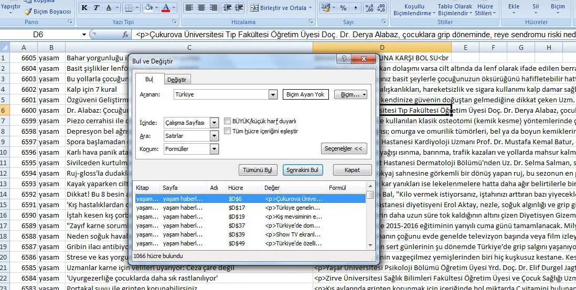This screenshot has height=290, width=576.
Task: Open the İçinde dropdown (Çalışma Sayfası)
Action: [x=214, y=123]
